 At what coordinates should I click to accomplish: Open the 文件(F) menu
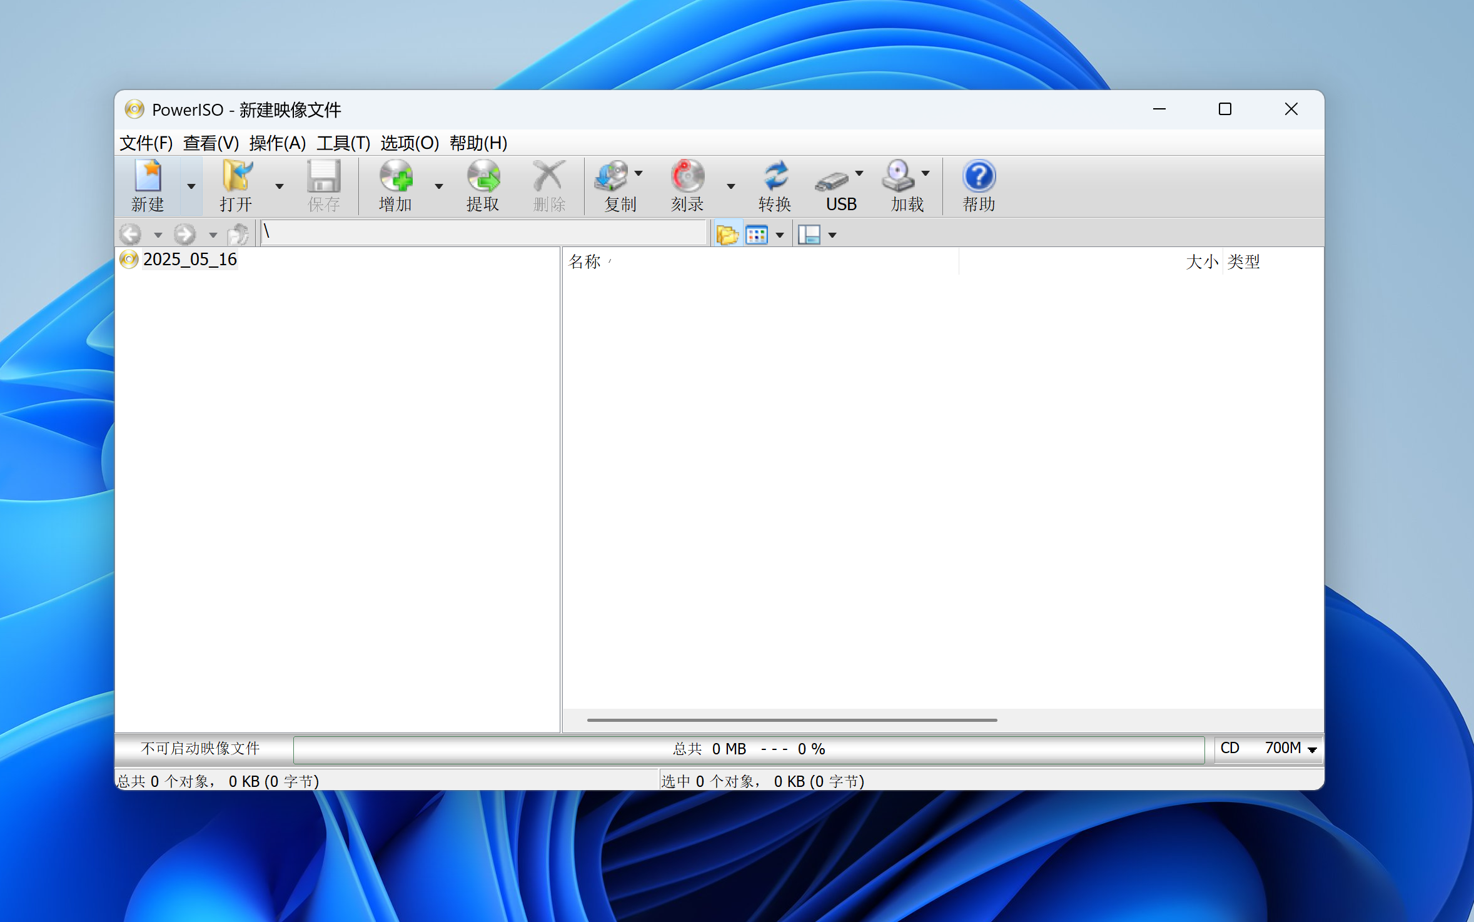[x=146, y=143]
